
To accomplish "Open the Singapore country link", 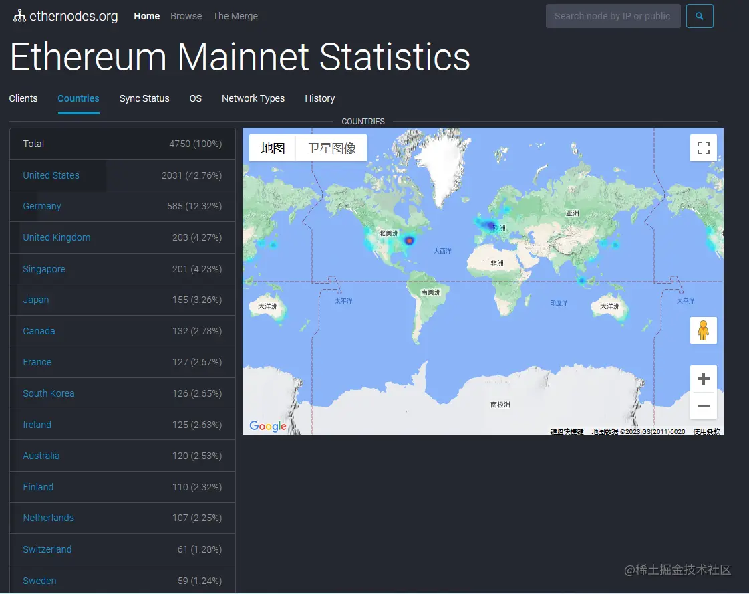I will (44, 269).
